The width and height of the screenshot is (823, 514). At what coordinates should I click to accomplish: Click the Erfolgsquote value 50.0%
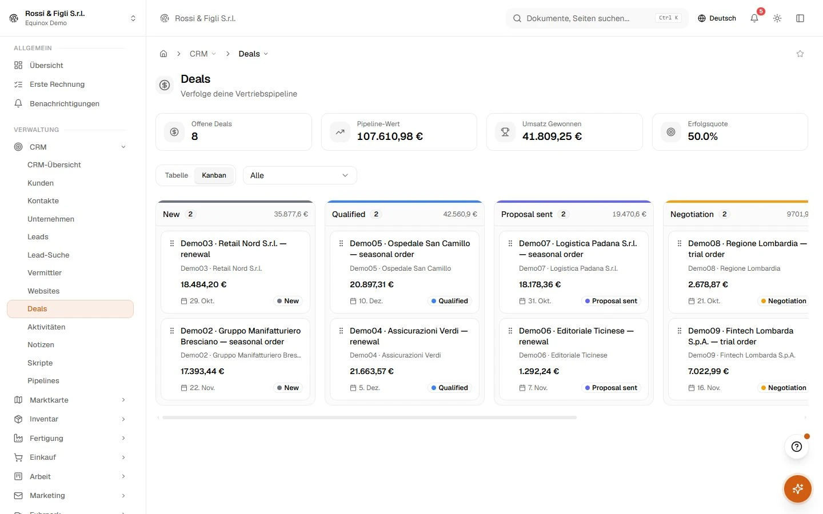[x=703, y=136]
